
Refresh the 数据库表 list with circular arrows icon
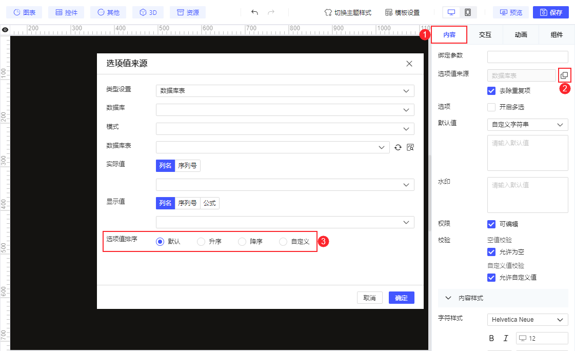398,147
